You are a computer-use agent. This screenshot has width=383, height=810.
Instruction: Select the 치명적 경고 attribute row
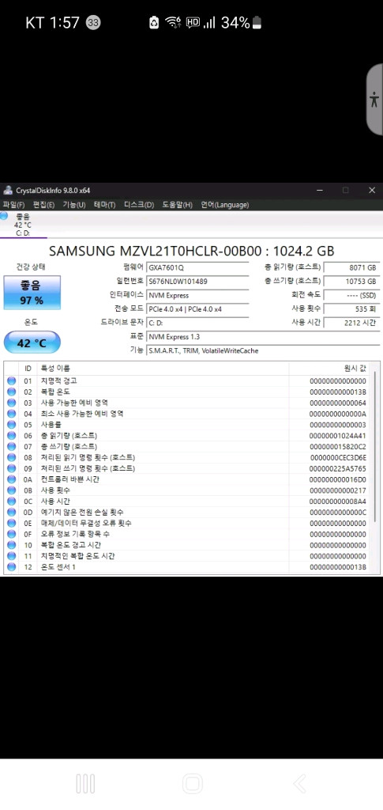(188, 380)
